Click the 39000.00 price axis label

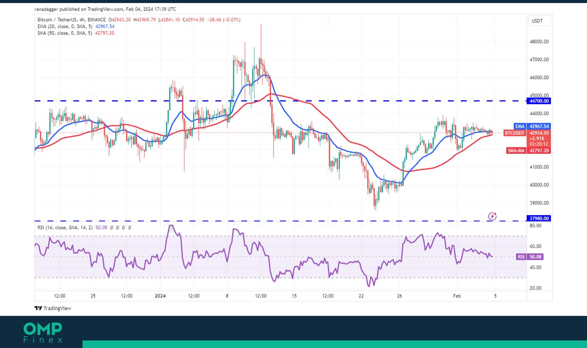tap(539, 203)
